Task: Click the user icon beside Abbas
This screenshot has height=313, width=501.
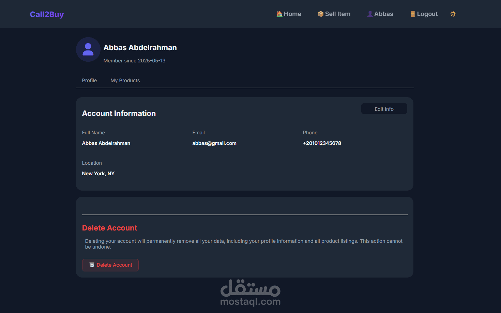Action: click(x=370, y=14)
